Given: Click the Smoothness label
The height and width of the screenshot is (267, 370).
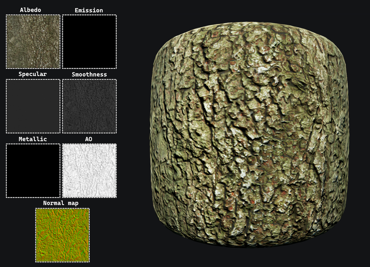Looking at the screenshot, I should point(89,74).
